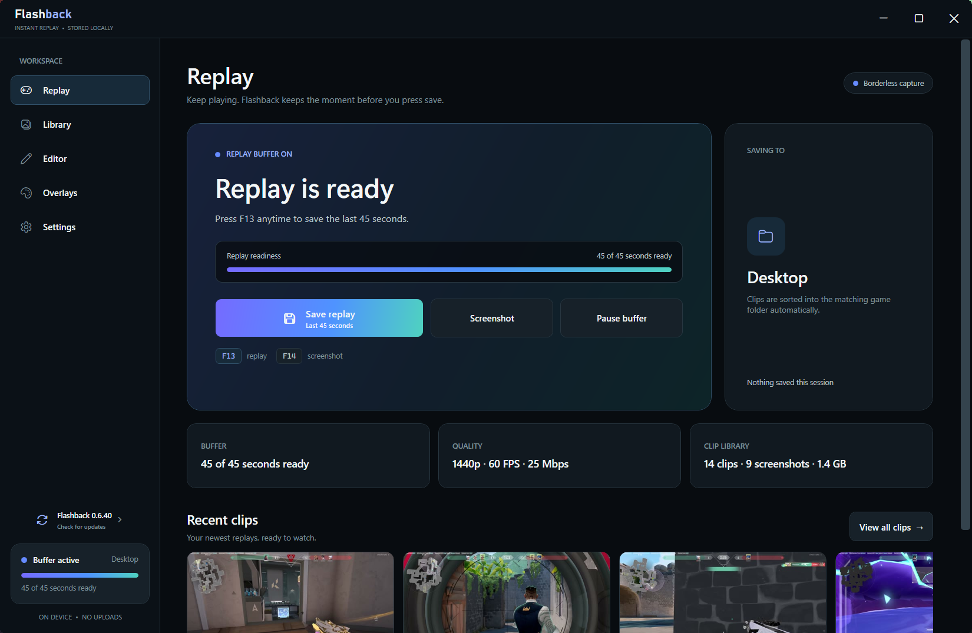
Task: Go to the Editor section
Action: tap(80, 158)
